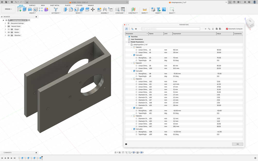Click the Add User Parameter plus icon
Screen dimensions: 258x161
[x=206, y=29]
